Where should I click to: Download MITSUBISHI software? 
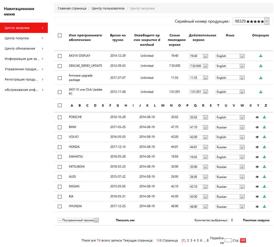coord(264,167)
